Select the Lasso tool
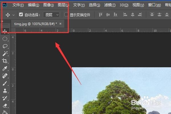The image size is (171, 114). click(5, 46)
